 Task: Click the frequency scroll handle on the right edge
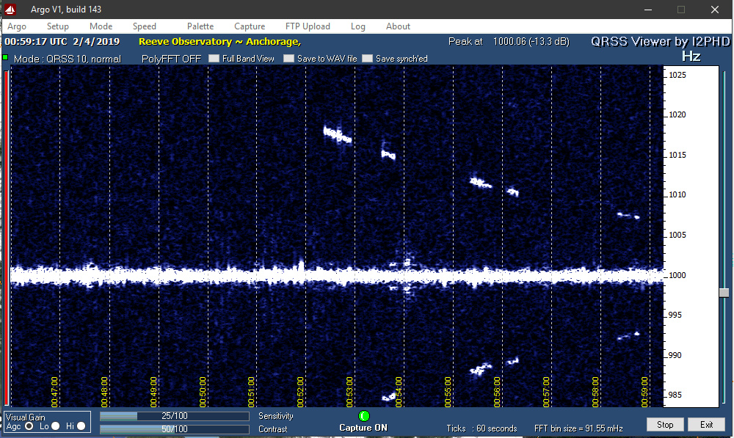point(724,293)
